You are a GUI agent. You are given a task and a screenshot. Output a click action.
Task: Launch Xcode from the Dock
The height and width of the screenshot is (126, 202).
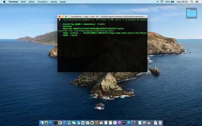coord(51,123)
